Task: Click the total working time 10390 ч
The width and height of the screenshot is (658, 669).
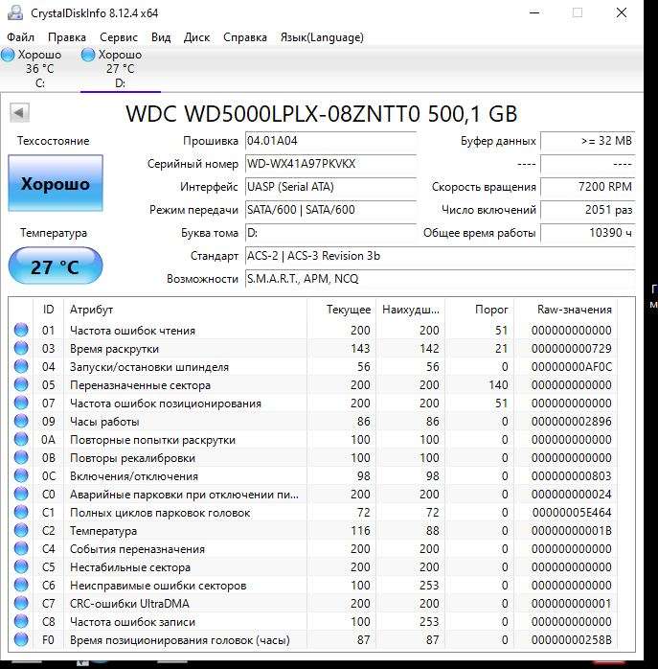Action: (588, 233)
